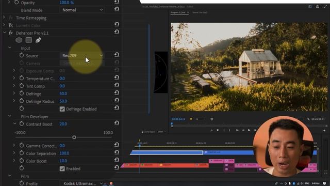Open the Source Rec.709 dropdown

pyautogui.click(x=82, y=55)
